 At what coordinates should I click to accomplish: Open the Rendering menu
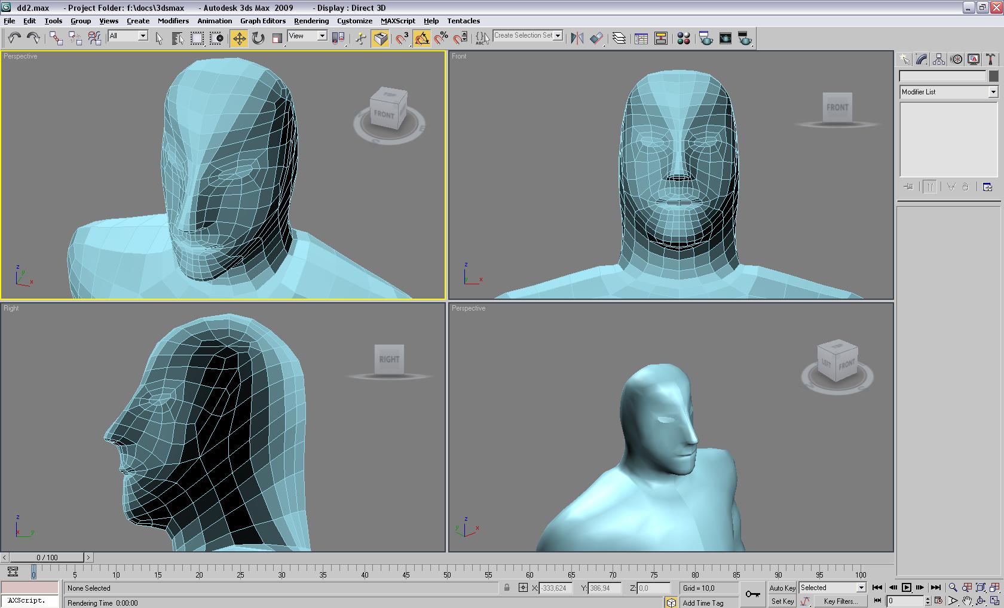pyautogui.click(x=311, y=21)
